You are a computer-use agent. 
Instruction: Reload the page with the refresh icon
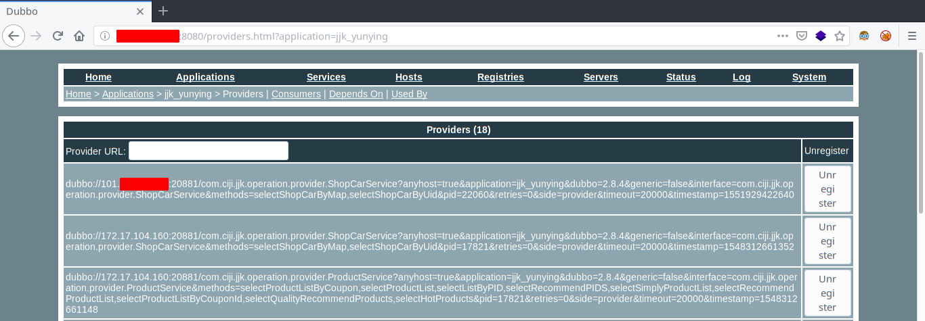pyautogui.click(x=58, y=36)
